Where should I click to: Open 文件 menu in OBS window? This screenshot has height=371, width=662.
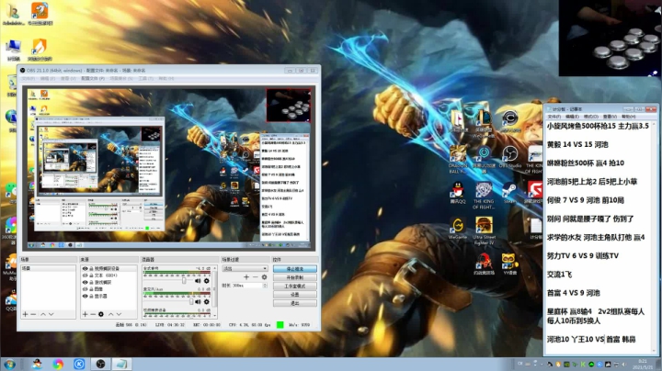(x=28, y=78)
